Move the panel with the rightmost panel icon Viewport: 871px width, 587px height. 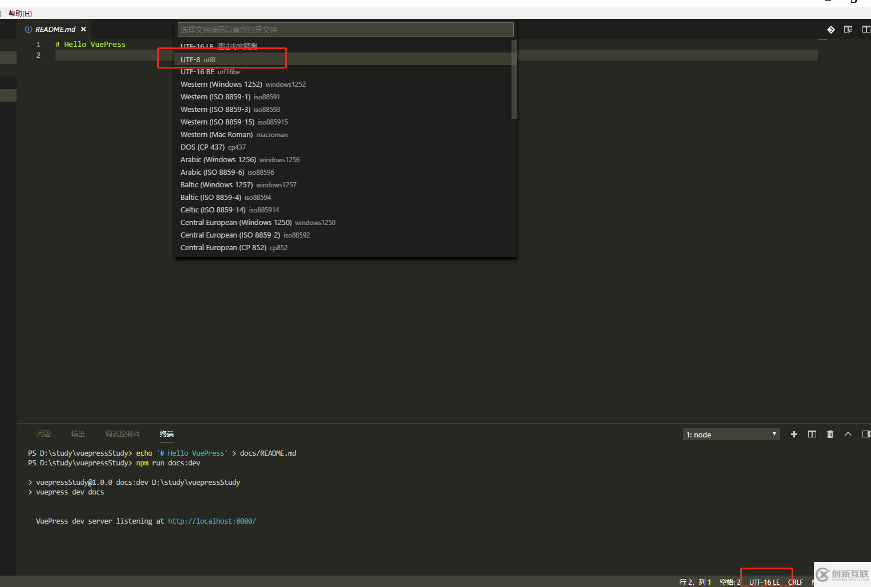pos(866,434)
